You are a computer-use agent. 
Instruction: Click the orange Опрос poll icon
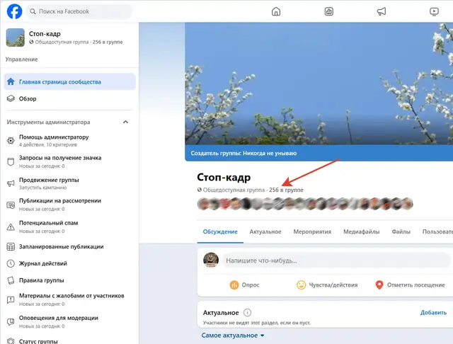[x=234, y=285]
